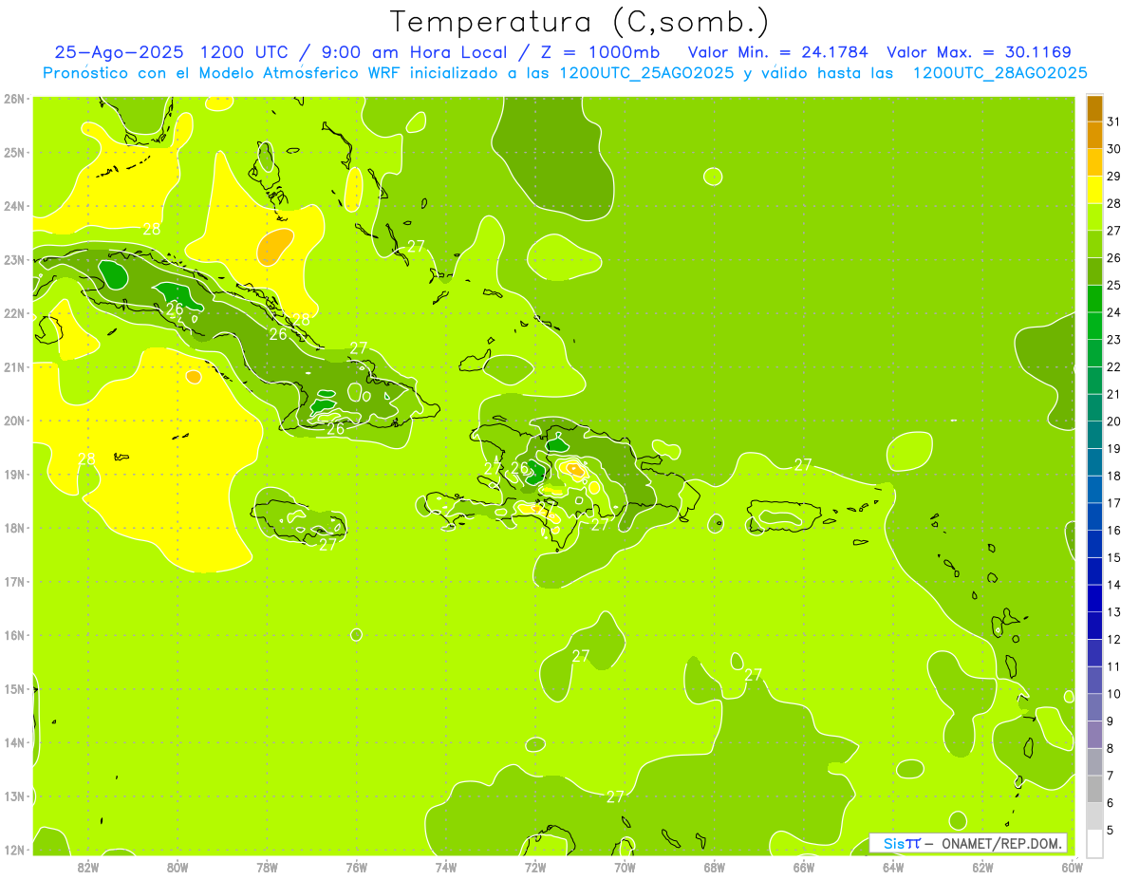Click the '12N' latitude label
Viewport: 1139px width, 880px height.
[14, 850]
